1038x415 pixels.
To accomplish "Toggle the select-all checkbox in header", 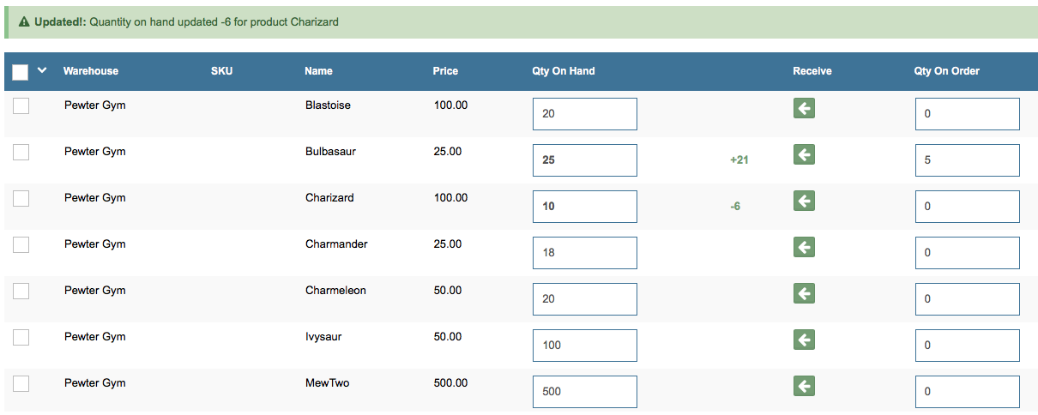I will point(21,72).
